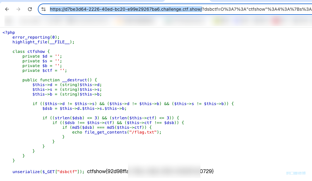
Task: Click the 'error_reporting(0);' line
Action: click(36, 37)
